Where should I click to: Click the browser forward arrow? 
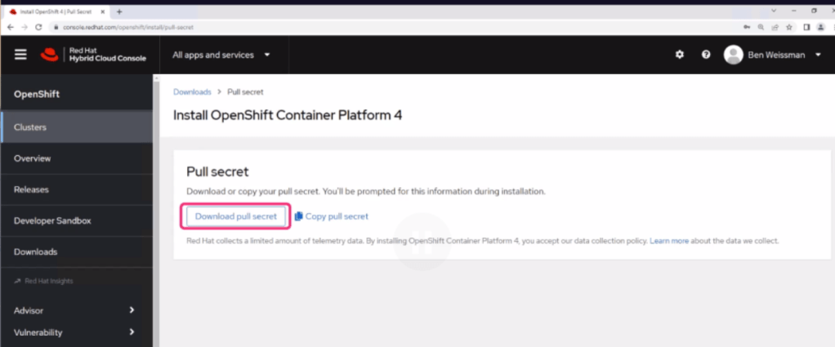25,27
